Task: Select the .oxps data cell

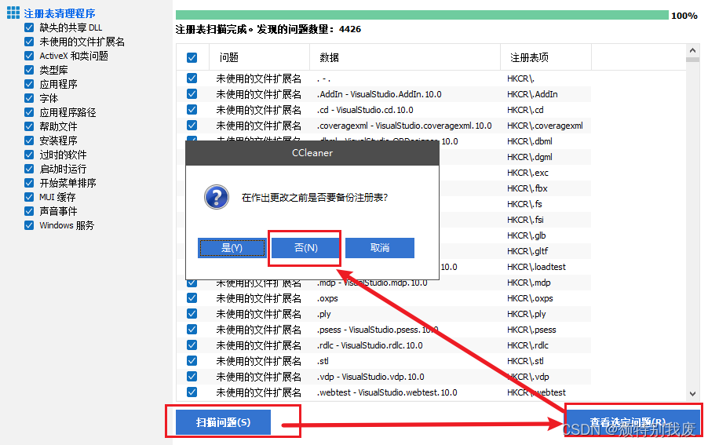Action: pyautogui.click(x=327, y=298)
